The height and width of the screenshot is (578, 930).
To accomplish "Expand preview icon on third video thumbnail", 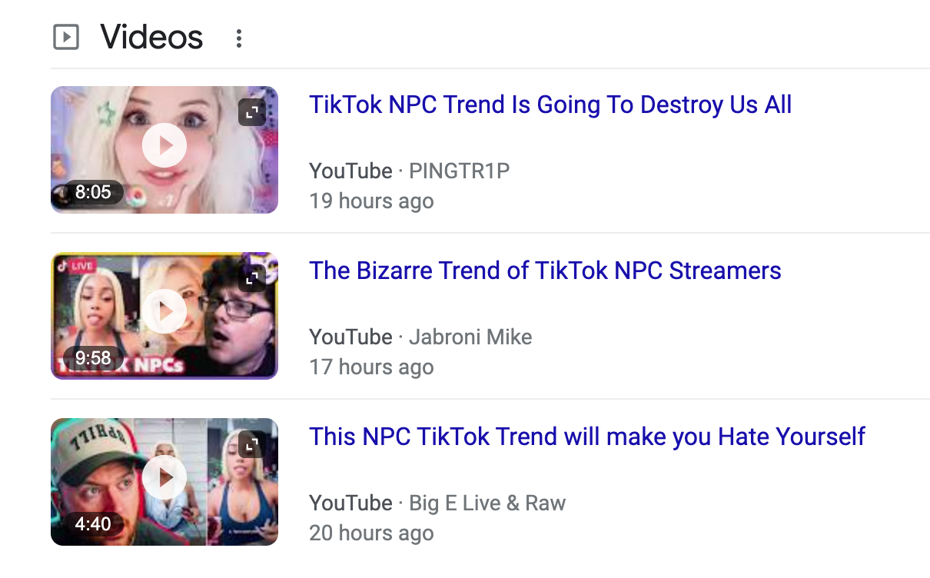I will [251, 444].
